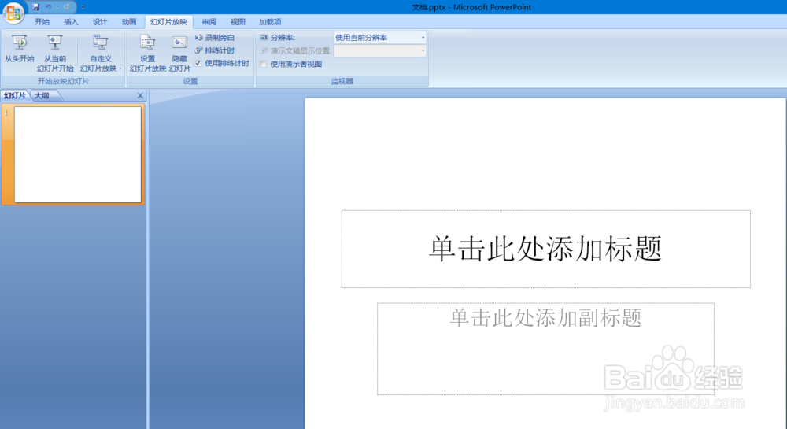
Task: Close the slides/outline pane
Action: [x=140, y=95]
